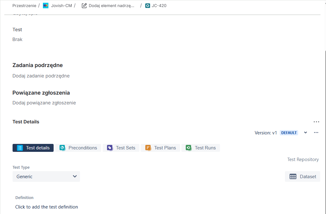Expand the version v1 chevron dropdown
326x214 pixels.
305,133
